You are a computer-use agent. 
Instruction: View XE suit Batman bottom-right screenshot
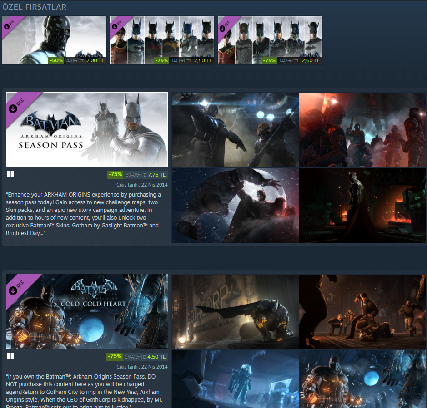tap(363, 379)
